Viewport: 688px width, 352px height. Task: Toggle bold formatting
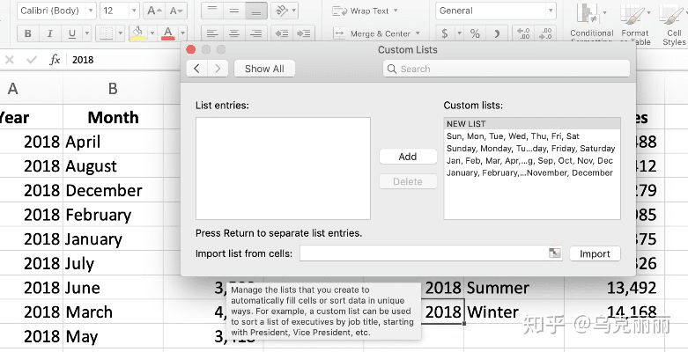point(27,34)
